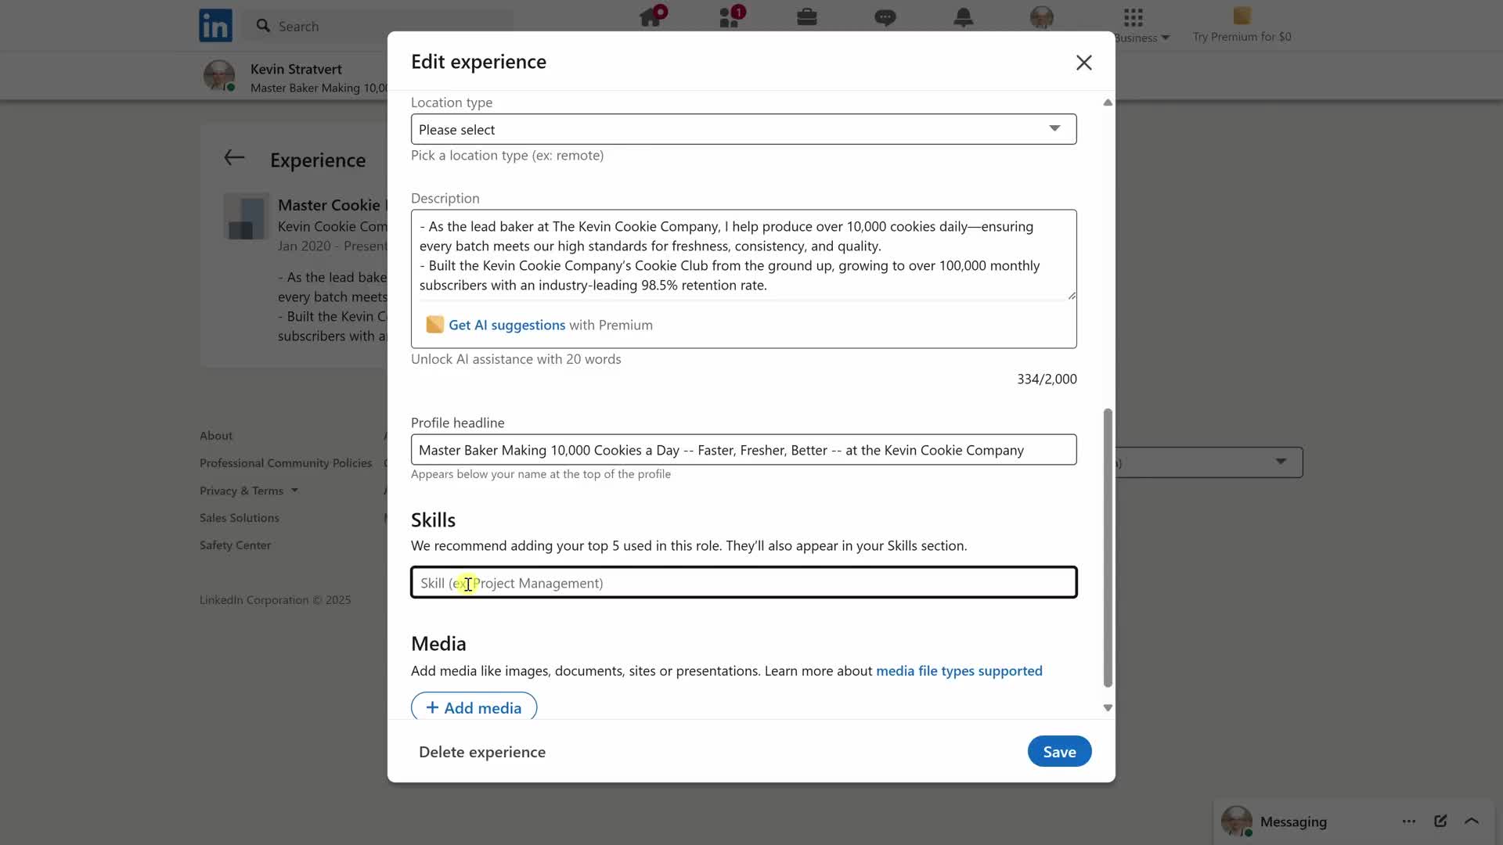Open the Home feed icon
The width and height of the screenshot is (1503, 845).
[x=651, y=17]
